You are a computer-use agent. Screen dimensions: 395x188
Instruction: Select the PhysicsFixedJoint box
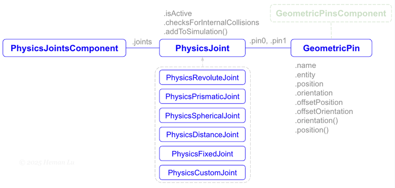pyautogui.click(x=202, y=154)
